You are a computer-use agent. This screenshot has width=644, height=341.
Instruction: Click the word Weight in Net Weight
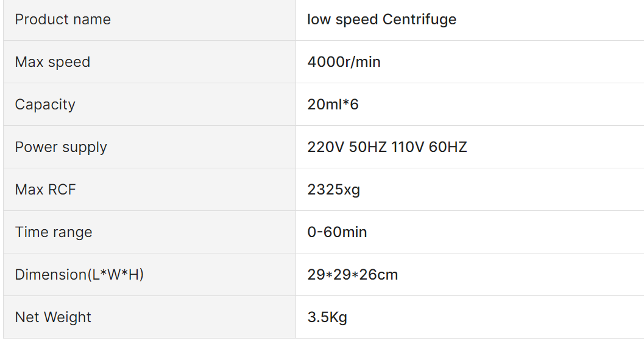click(68, 317)
